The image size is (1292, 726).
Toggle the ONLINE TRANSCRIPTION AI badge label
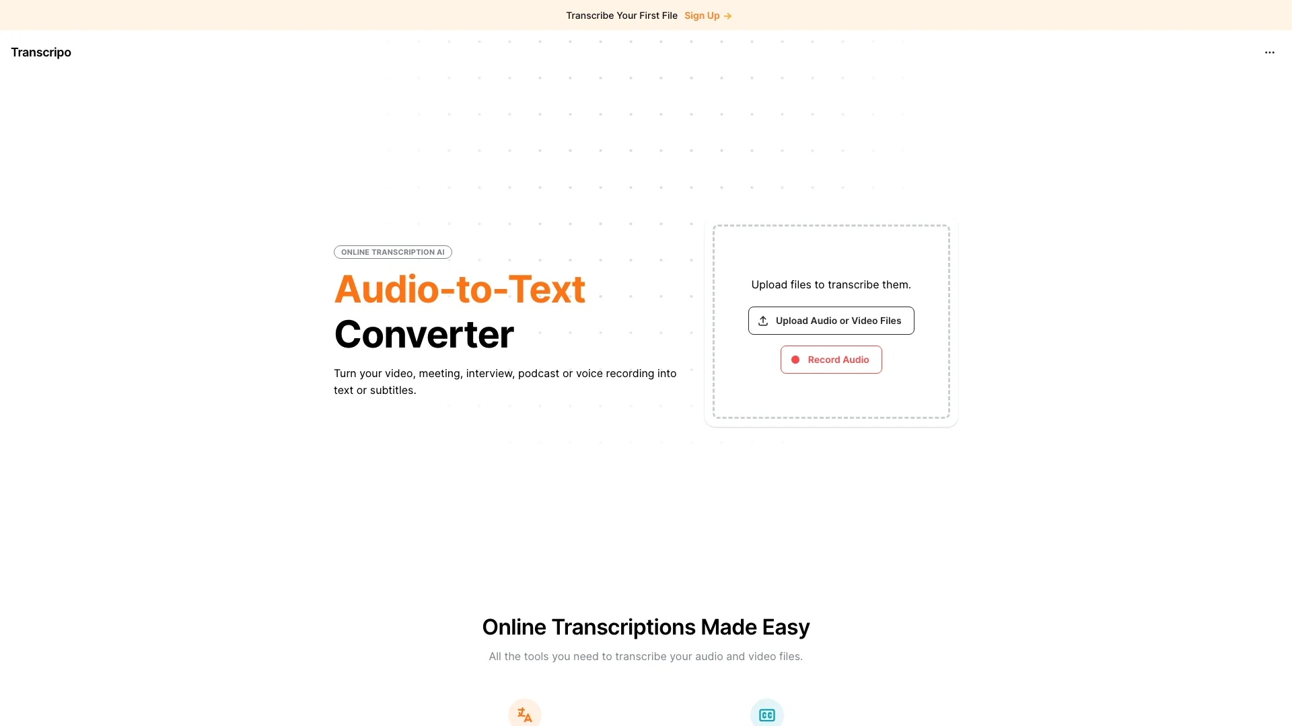[x=392, y=252]
